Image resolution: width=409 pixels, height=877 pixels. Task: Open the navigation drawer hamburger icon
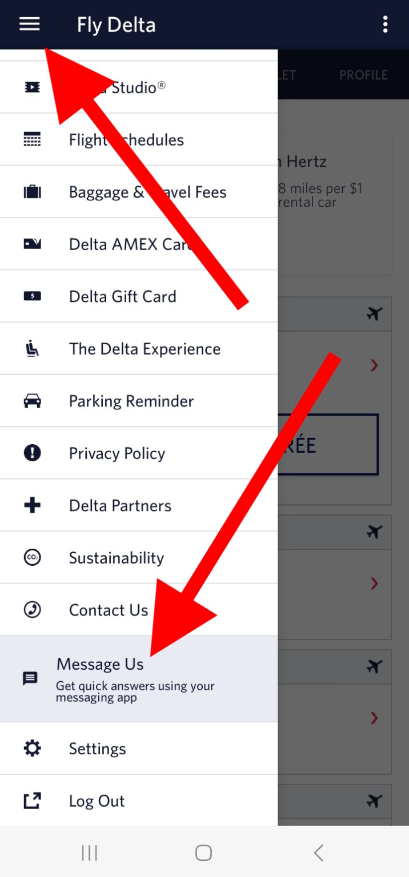29,25
